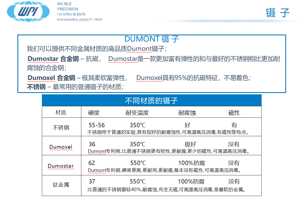Click '没有' in the Dumostar row
The height and width of the screenshot is (199, 297).
point(234,163)
